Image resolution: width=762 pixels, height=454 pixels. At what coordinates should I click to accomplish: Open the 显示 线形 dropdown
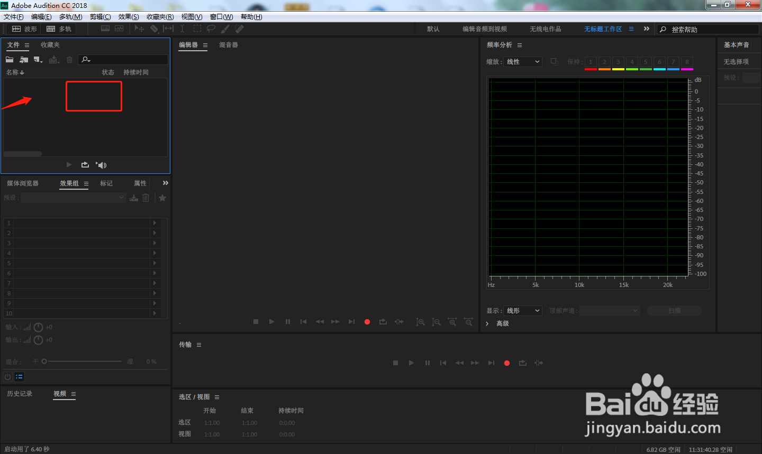523,311
